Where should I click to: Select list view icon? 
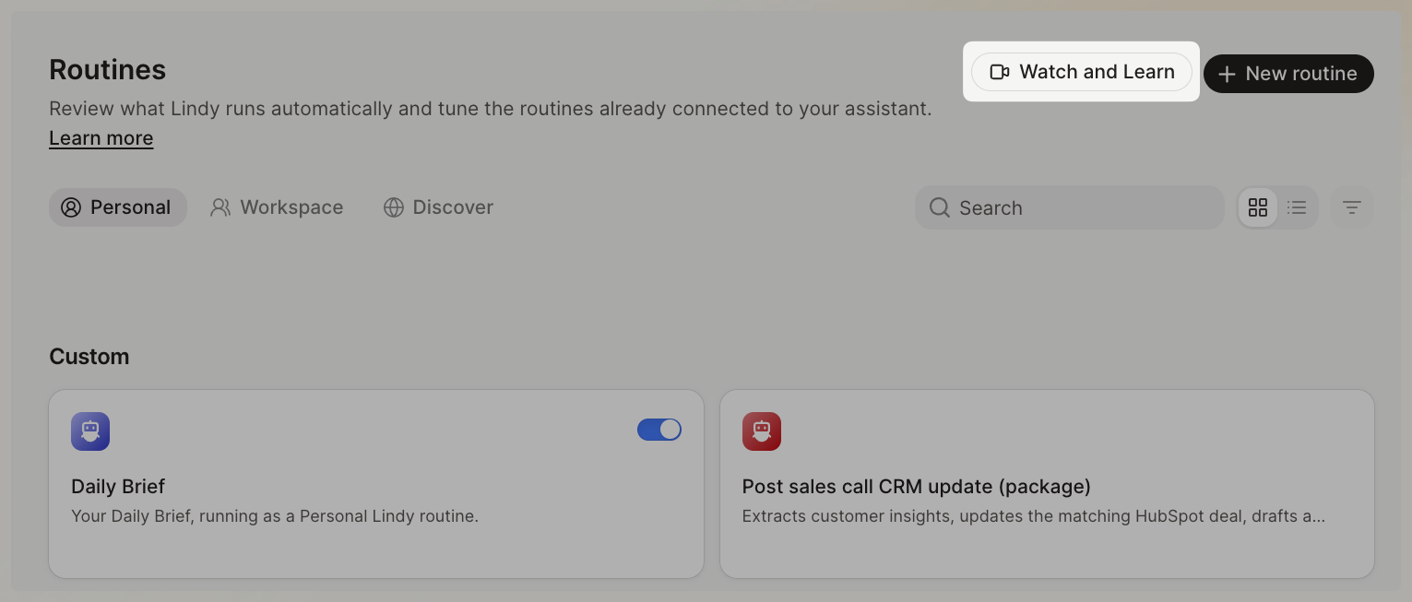click(x=1297, y=207)
